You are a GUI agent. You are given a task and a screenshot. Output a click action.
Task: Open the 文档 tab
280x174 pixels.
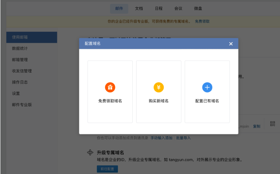139,8
